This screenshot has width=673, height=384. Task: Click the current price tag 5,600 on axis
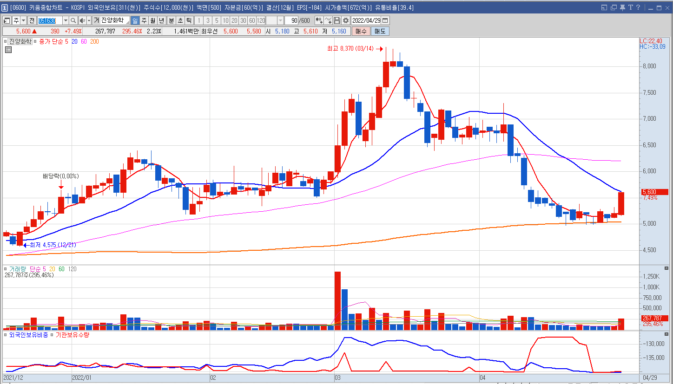pos(654,192)
